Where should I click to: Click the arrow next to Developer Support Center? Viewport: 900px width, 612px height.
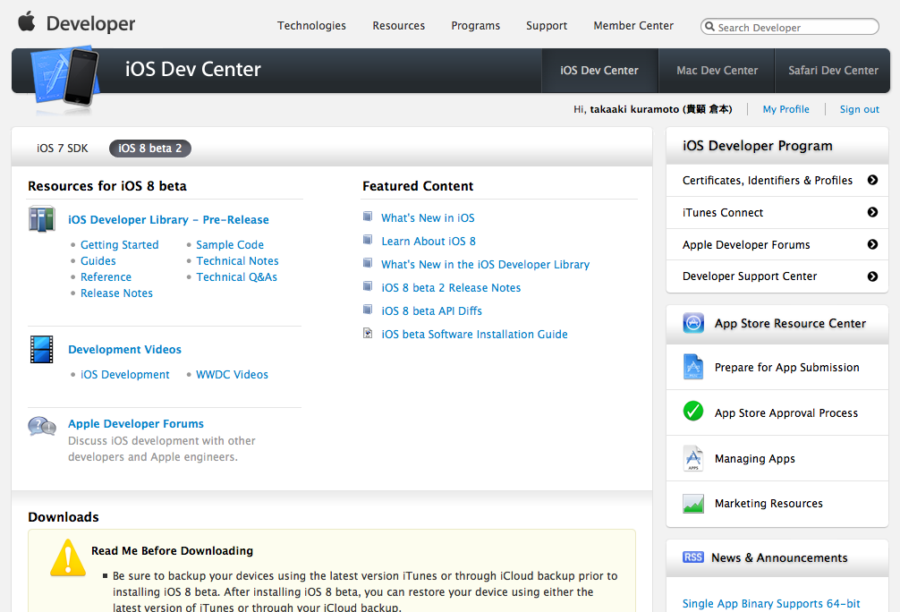pyautogui.click(x=872, y=276)
